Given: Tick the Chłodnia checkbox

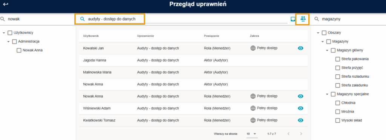Looking at the screenshot, I should (337, 103).
